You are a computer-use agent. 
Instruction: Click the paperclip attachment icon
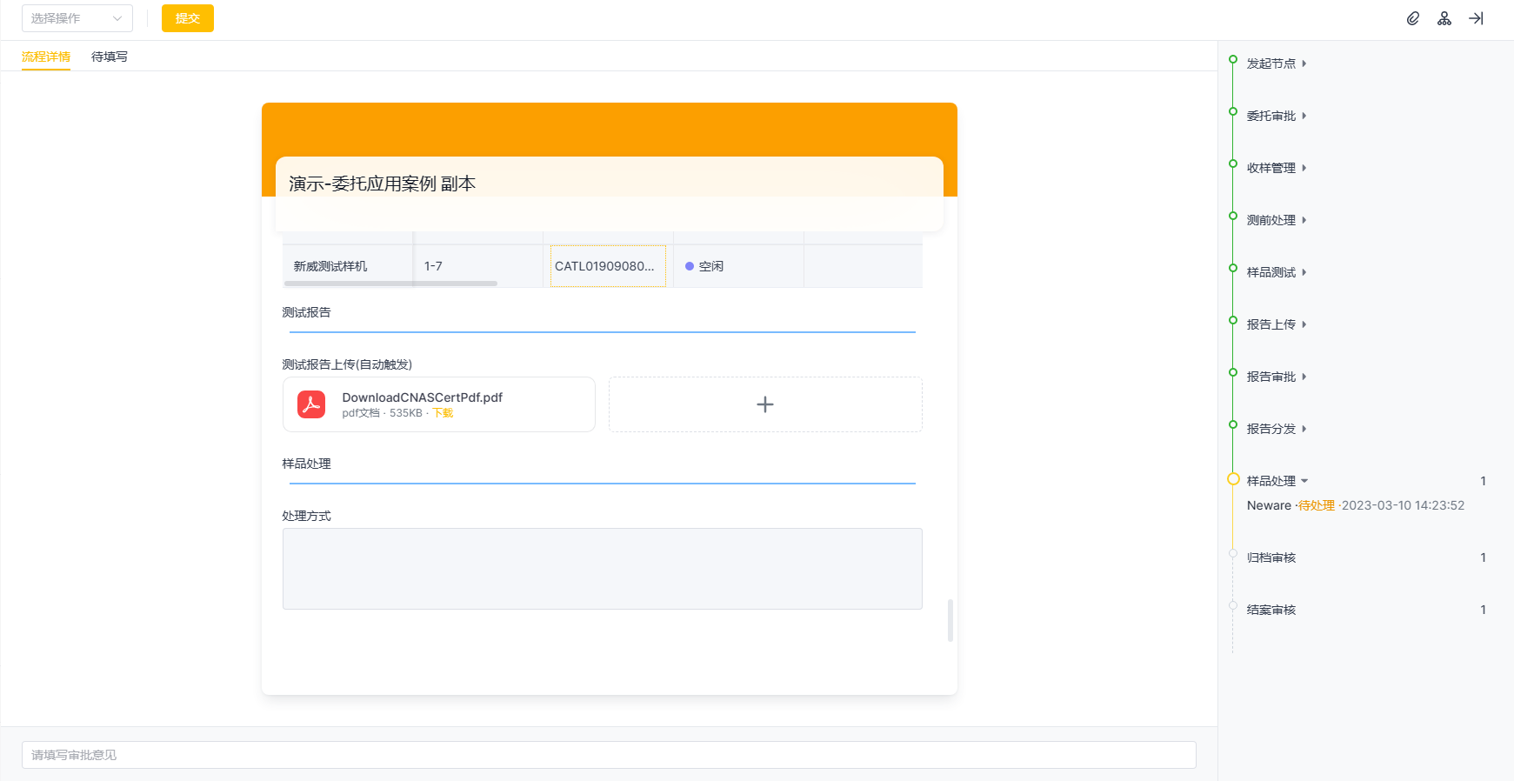(x=1413, y=18)
